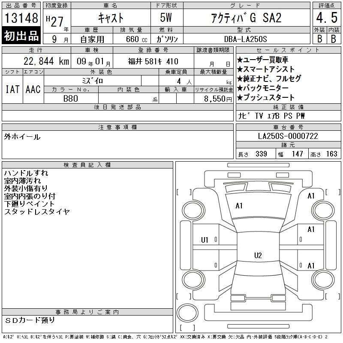Select the U2 dent mark on the roof

tap(258, 256)
